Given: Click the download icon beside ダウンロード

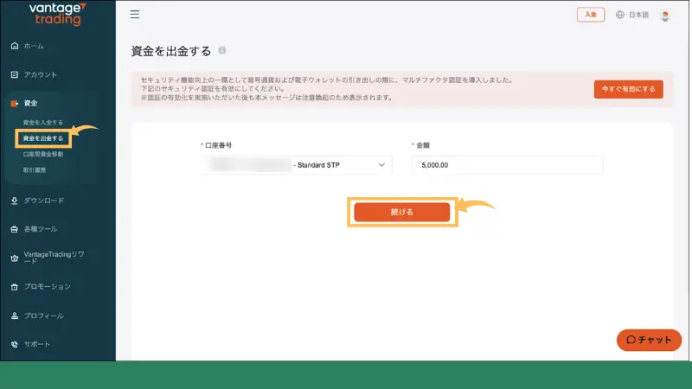Looking at the screenshot, I should (x=15, y=201).
